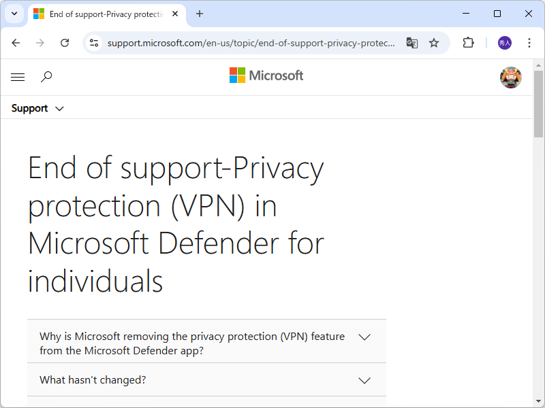Open the Chrome profile icon

click(x=505, y=43)
